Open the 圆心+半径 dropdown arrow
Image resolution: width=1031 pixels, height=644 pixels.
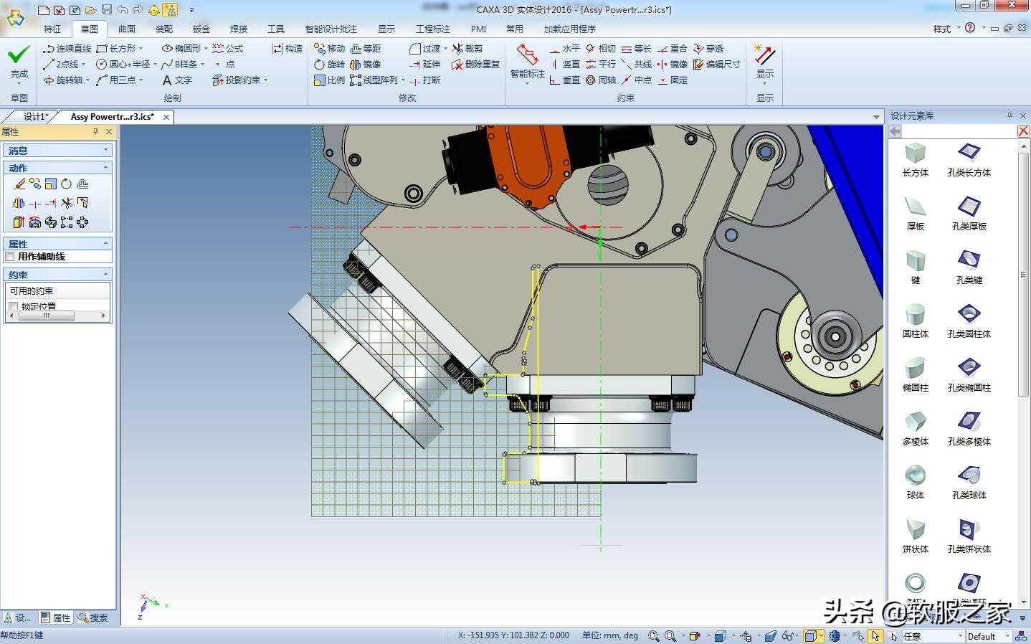(155, 64)
